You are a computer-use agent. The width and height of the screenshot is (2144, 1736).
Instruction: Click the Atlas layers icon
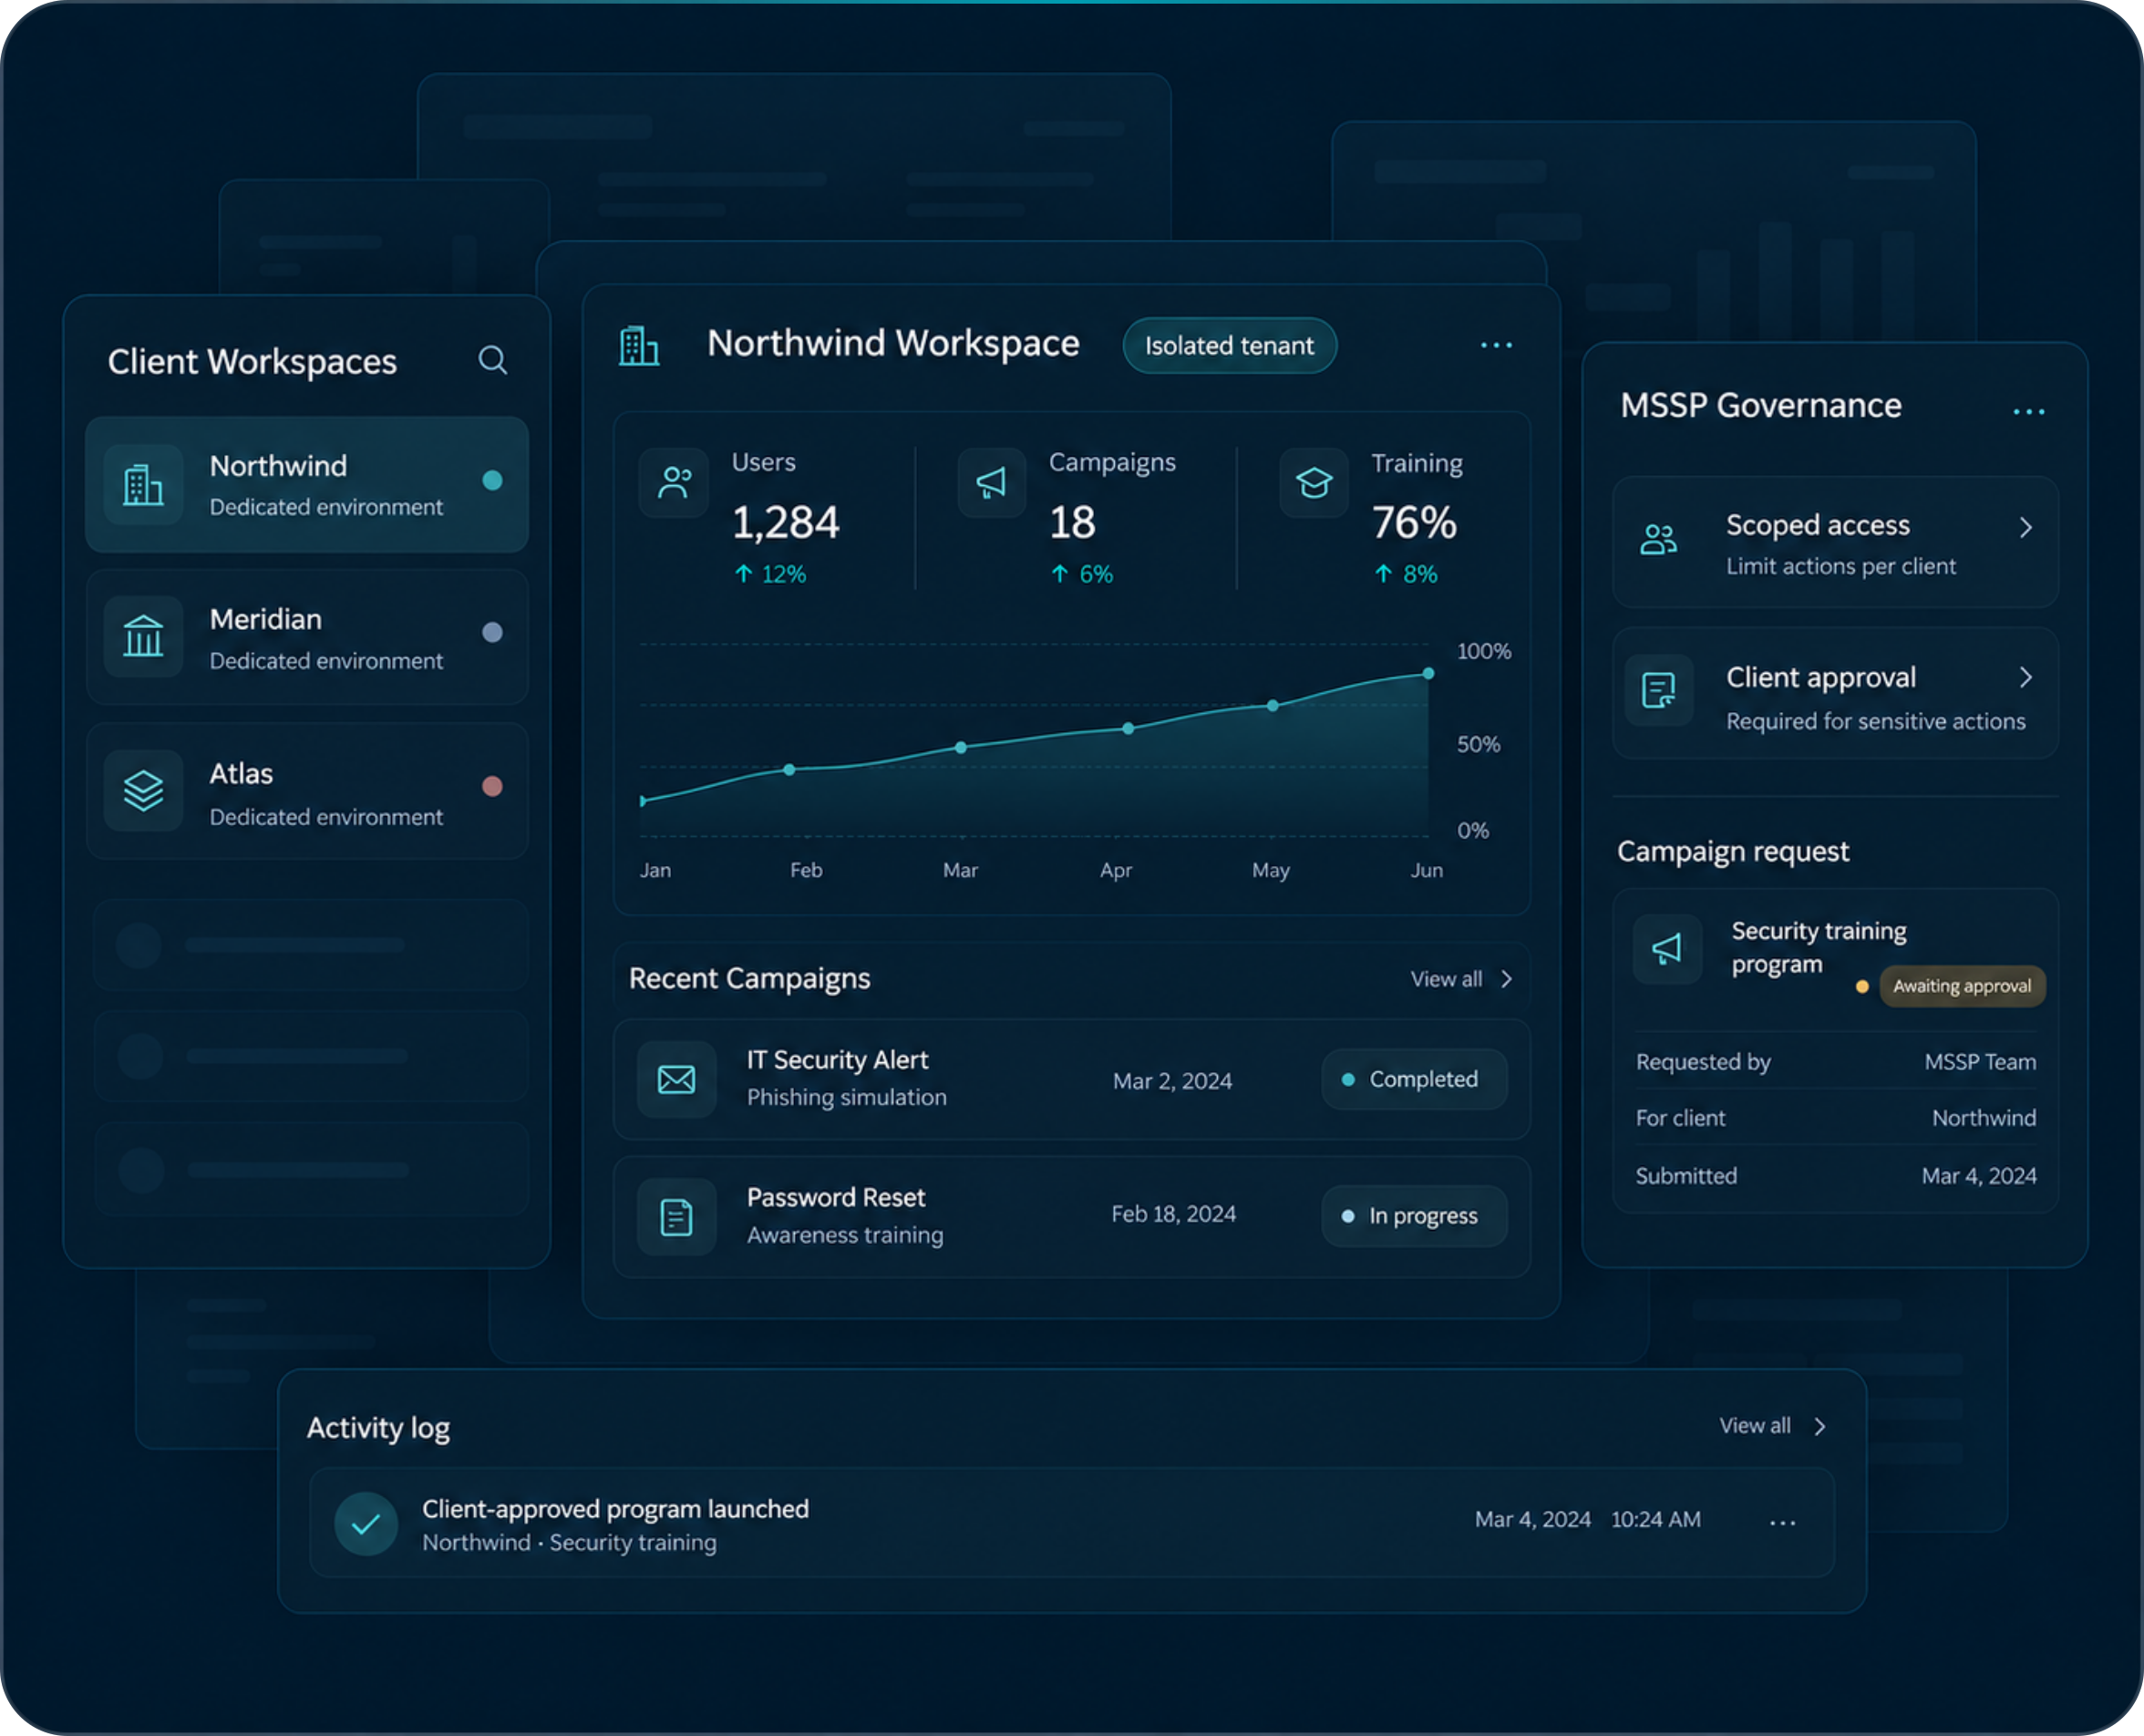tap(143, 791)
